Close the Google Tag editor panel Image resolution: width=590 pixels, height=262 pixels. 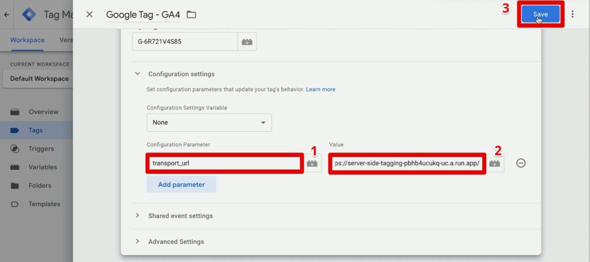click(x=89, y=14)
